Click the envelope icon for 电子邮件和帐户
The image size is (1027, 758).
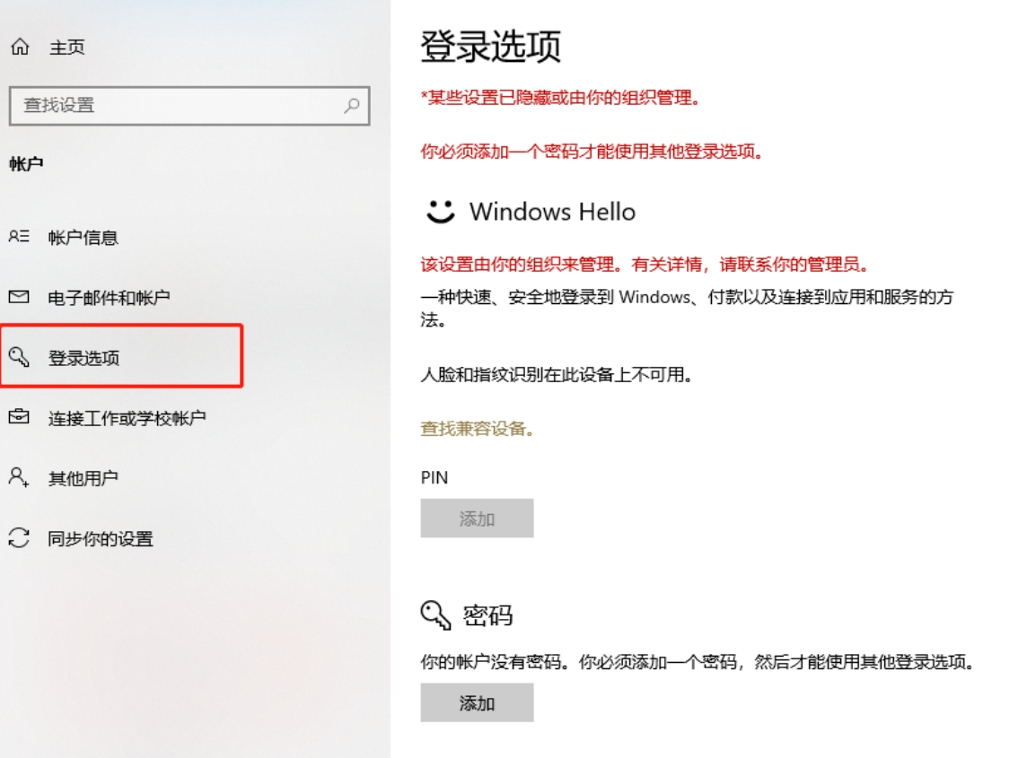19,297
